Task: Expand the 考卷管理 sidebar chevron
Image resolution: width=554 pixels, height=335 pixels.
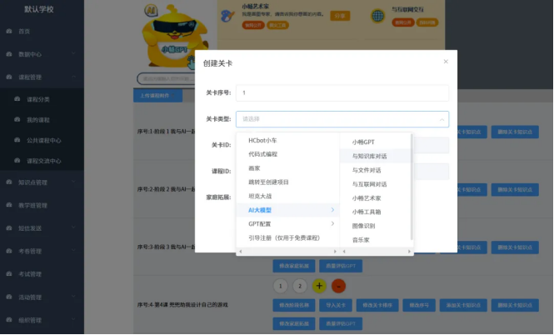Action: click(73, 251)
